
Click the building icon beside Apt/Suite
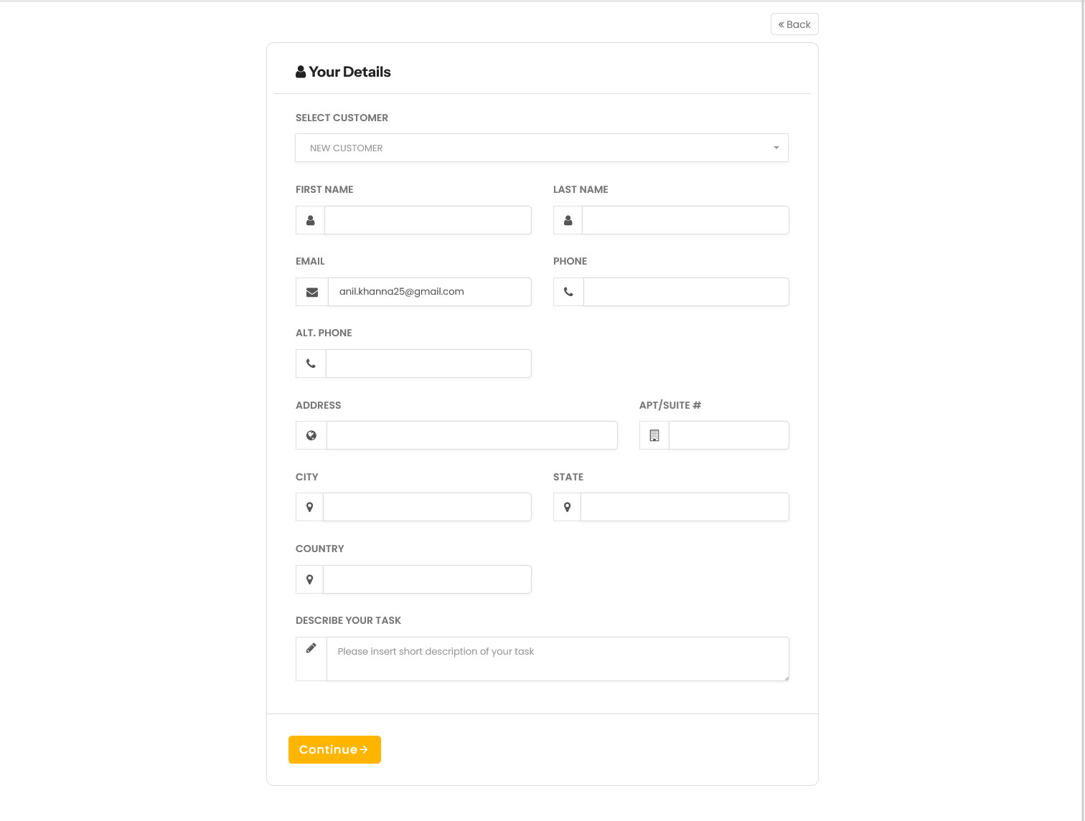(x=654, y=435)
